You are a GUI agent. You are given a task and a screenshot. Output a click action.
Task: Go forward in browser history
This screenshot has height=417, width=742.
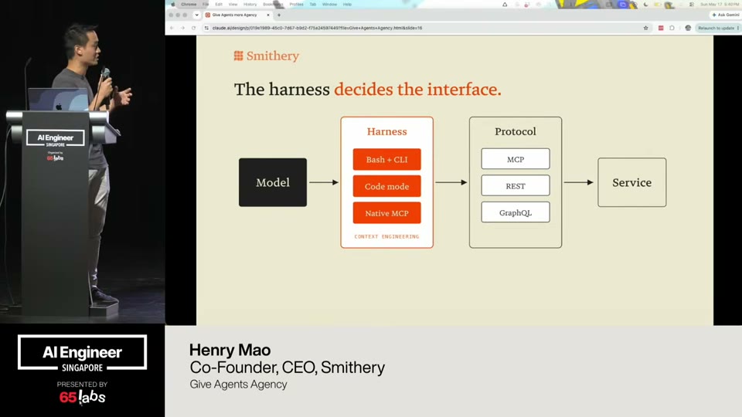tap(182, 28)
